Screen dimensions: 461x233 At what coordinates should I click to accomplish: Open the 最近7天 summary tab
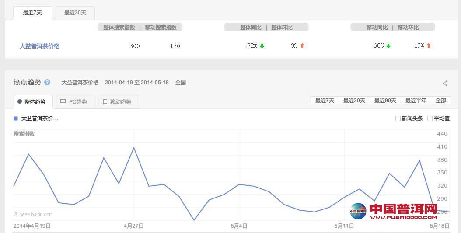[33, 13]
